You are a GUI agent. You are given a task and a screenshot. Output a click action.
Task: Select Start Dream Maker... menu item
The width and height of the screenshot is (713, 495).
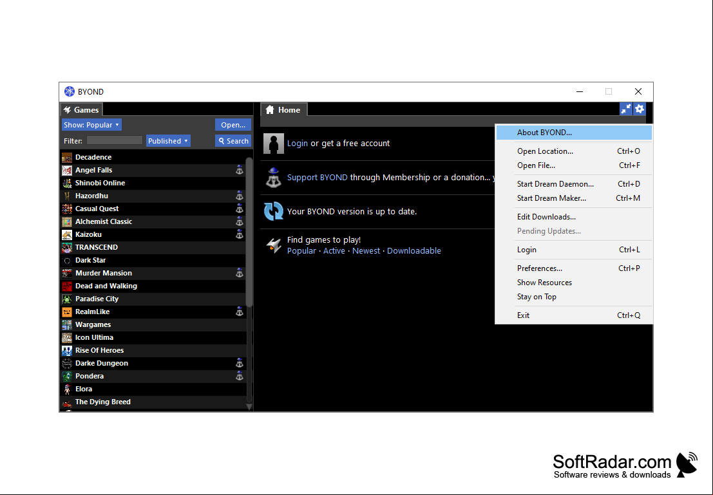click(x=574, y=198)
